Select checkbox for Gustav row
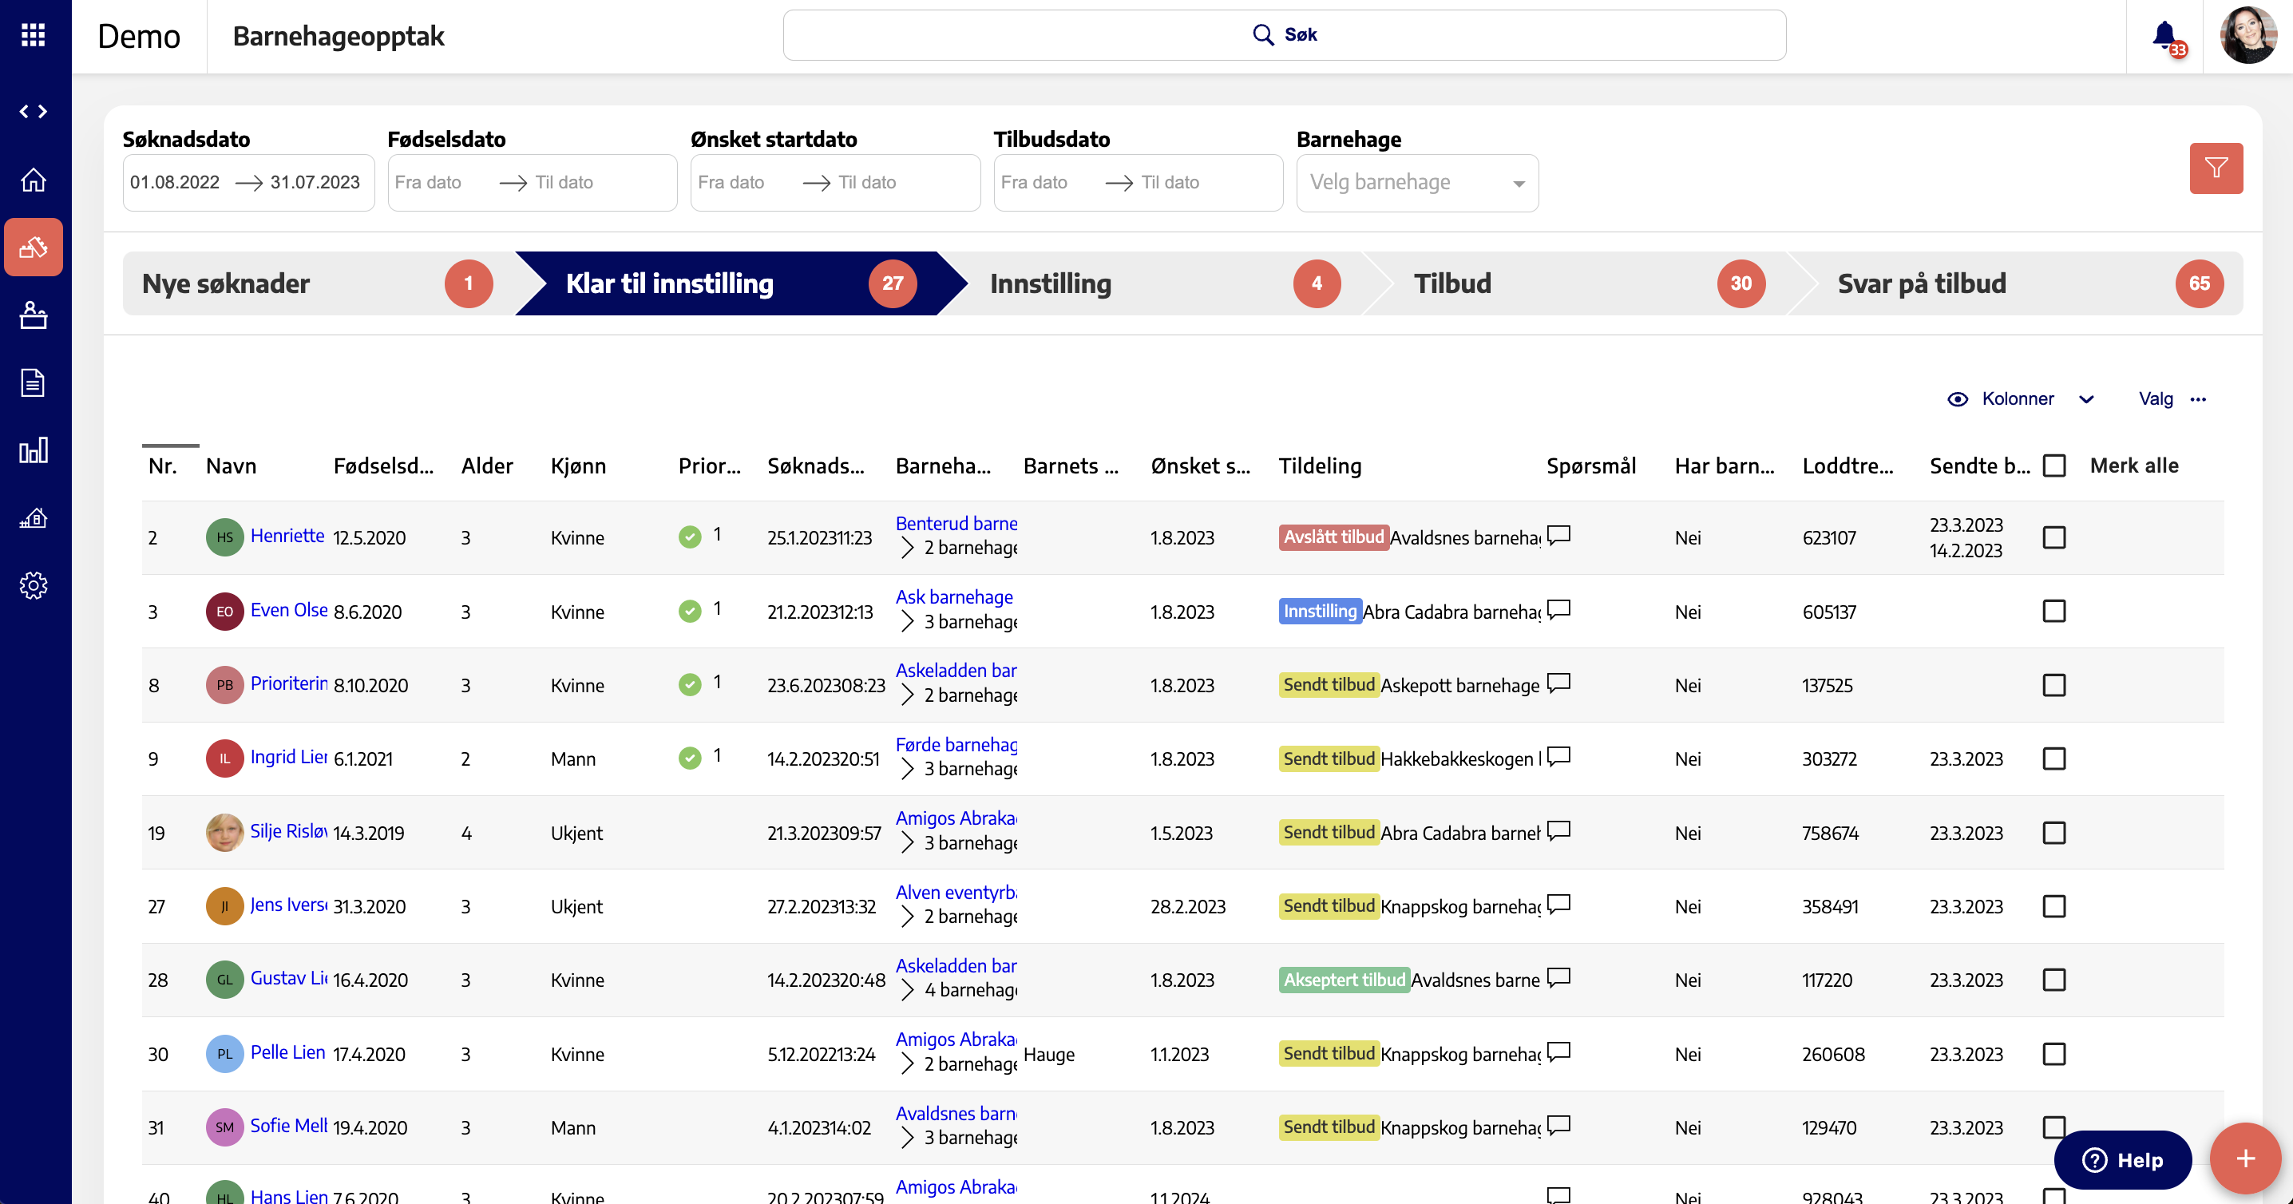Viewport: 2293px width, 1204px height. [x=2053, y=980]
